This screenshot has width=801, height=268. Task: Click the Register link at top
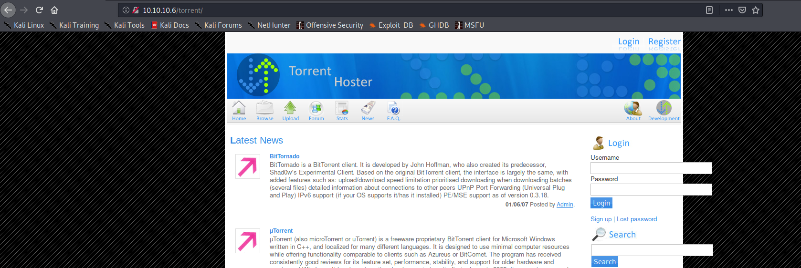(x=664, y=41)
